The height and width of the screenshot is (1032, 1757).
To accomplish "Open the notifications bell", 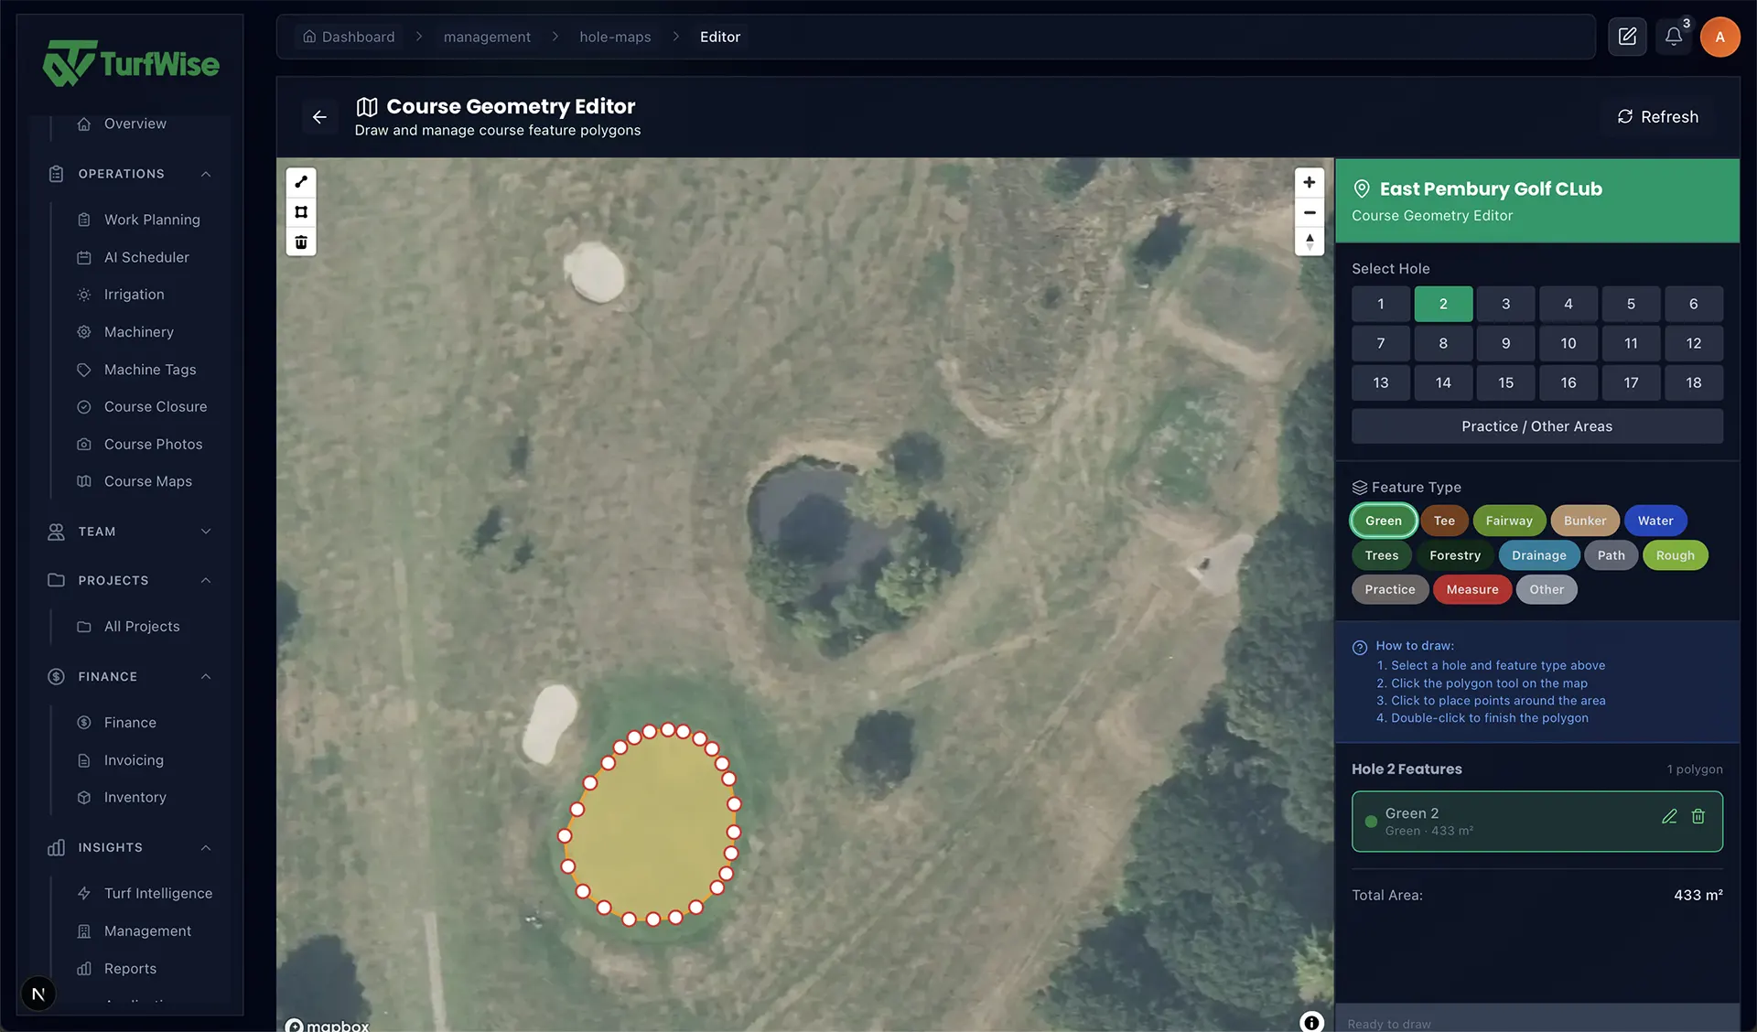I will (1674, 36).
